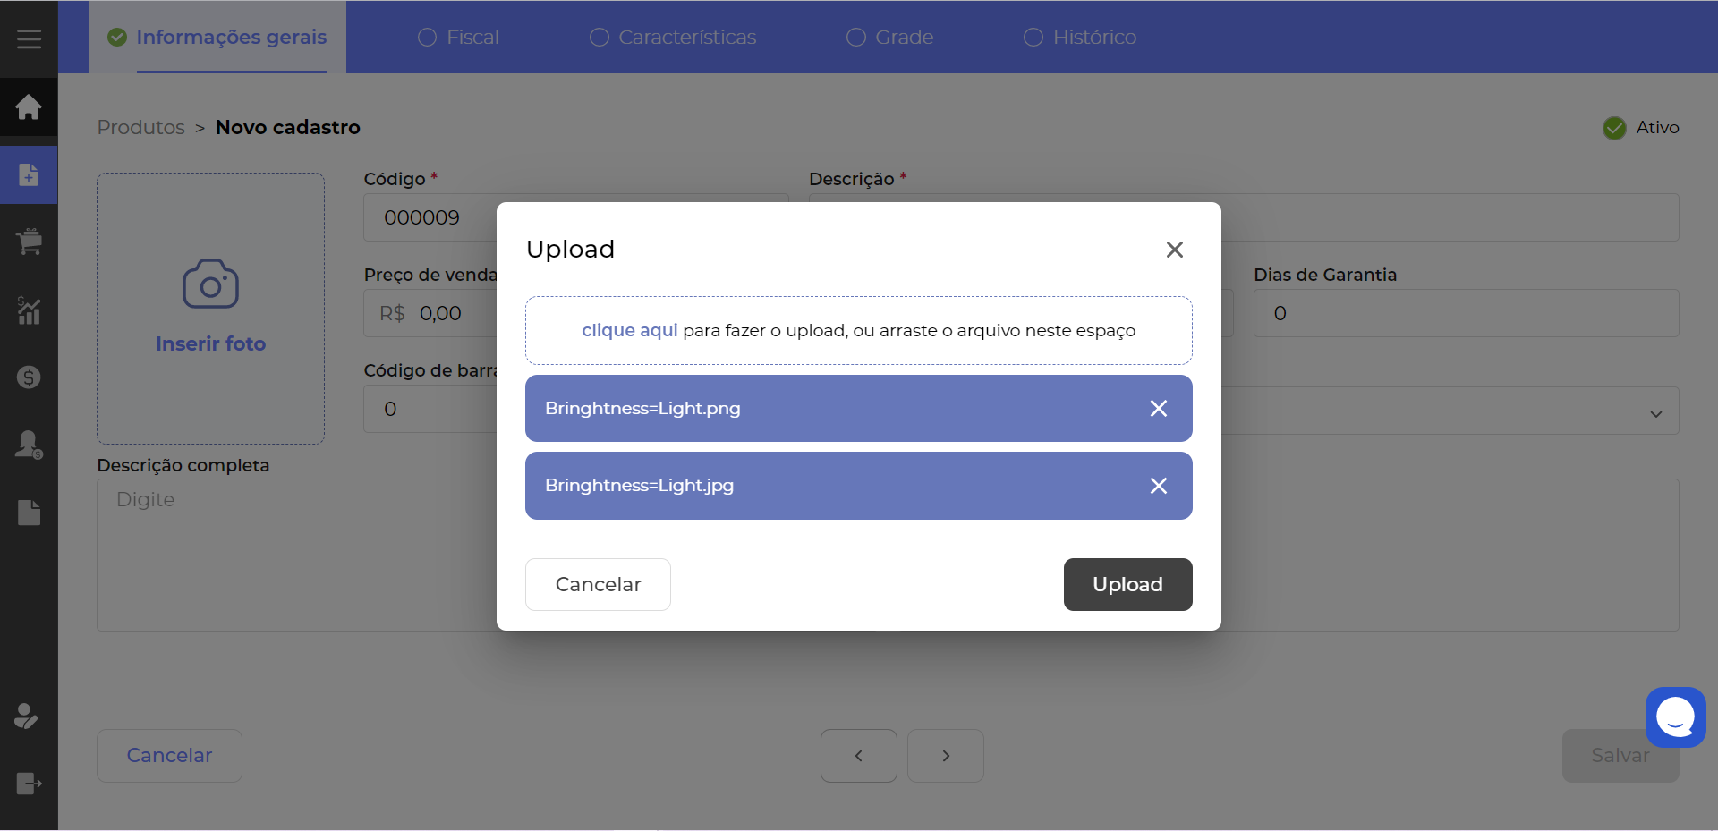Switch to the Histórico tab

pos(1080,38)
